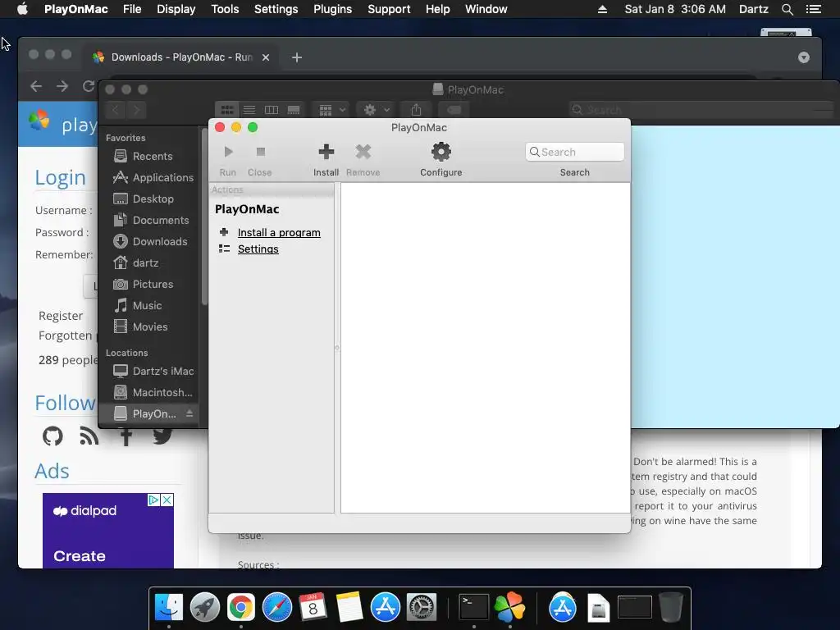The height and width of the screenshot is (630, 840).
Task: Open the Support menu
Action: point(389,9)
